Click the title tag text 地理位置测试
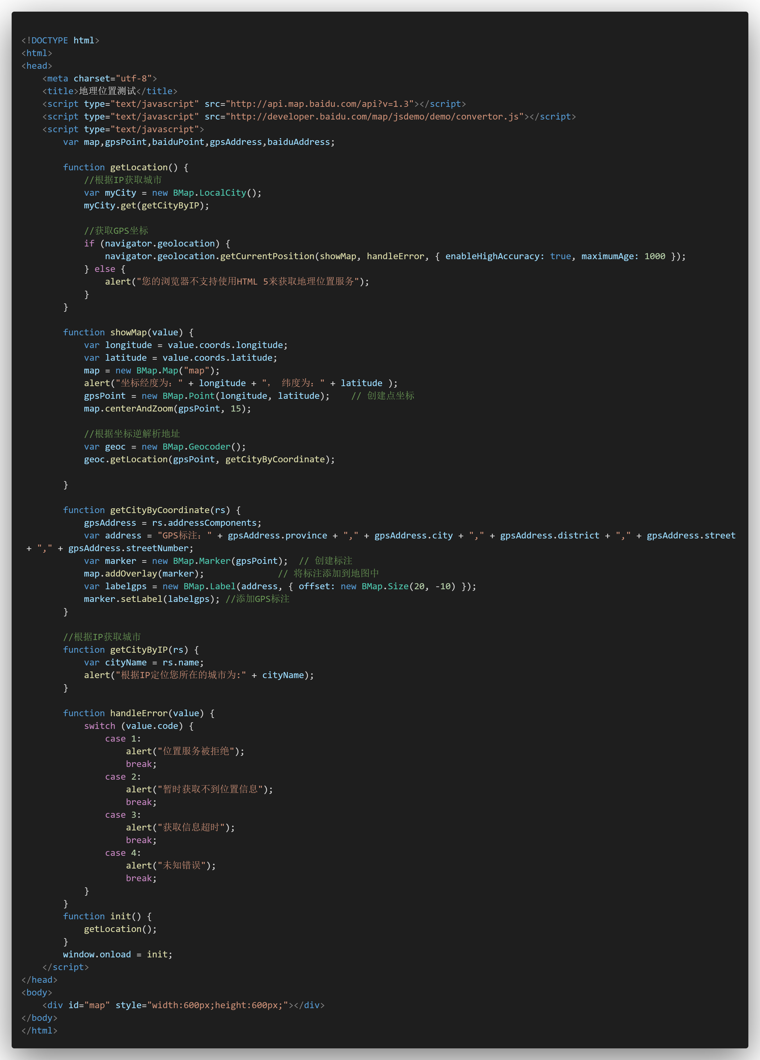Image resolution: width=760 pixels, height=1060 pixels. click(x=107, y=91)
